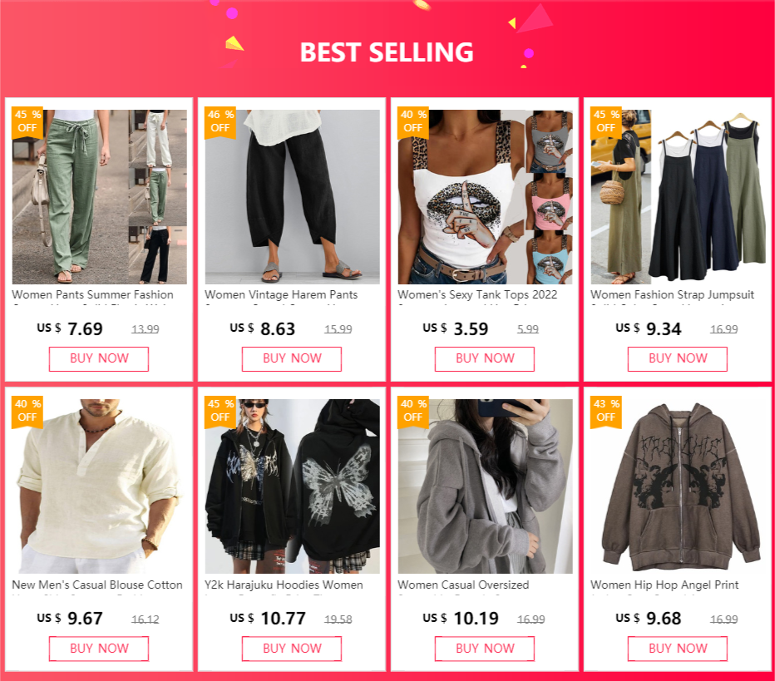Open the leopard lips tank top image
Screen dimensions: 775x681
(485, 197)
